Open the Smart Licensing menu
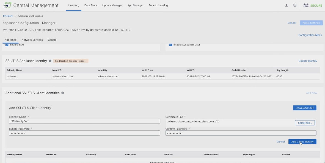The width and height of the screenshot is (325, 163). point(158,5)
